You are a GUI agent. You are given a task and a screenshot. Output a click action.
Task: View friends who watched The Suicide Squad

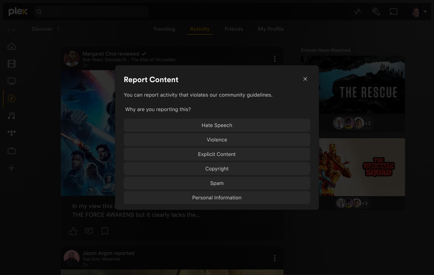352,203
